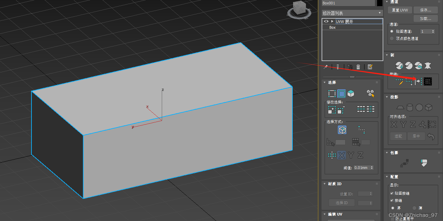Select the 厚 radio option

(x=393, y=208)
